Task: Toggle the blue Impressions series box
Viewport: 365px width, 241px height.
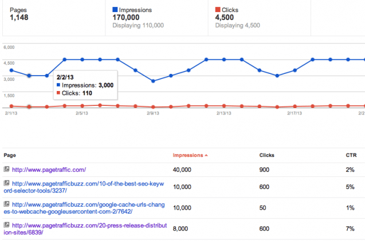Action: click(x=115, y=10)
